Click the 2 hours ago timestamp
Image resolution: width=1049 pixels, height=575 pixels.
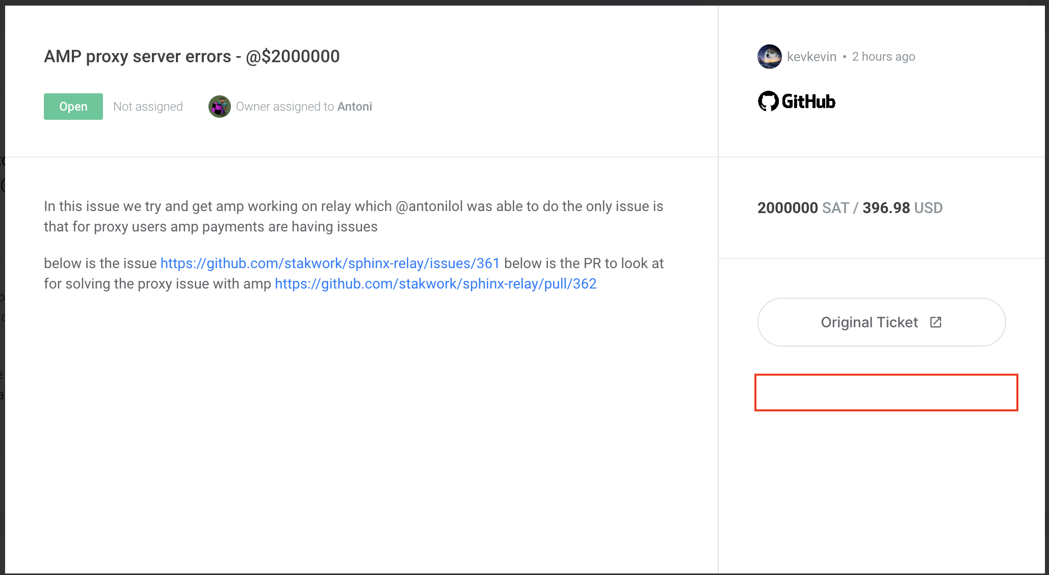(883, 57)
